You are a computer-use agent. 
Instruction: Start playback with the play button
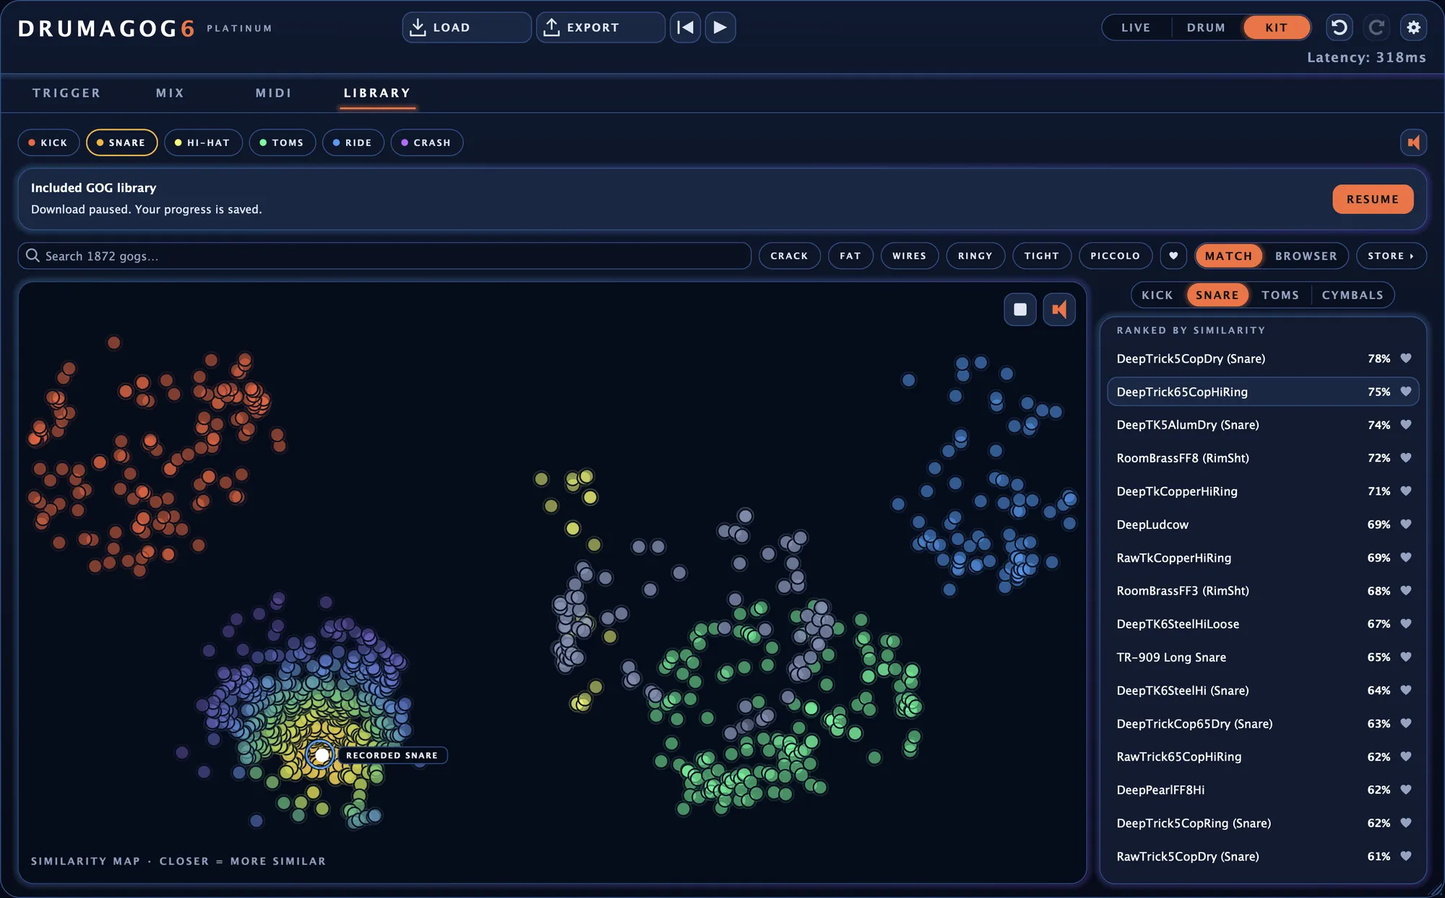point(720,27)
